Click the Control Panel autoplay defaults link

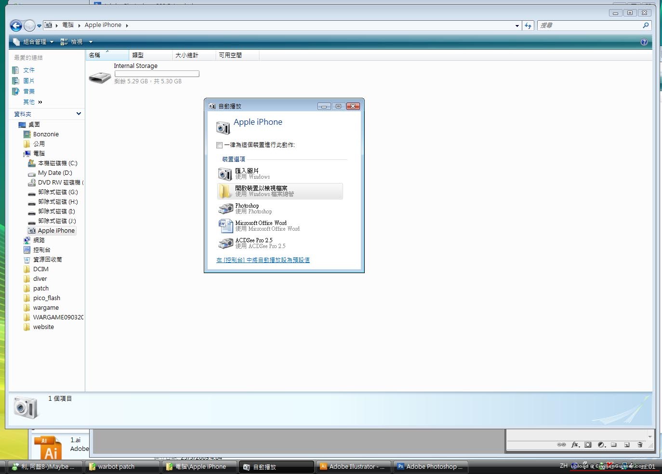click(x=263, y=260)
